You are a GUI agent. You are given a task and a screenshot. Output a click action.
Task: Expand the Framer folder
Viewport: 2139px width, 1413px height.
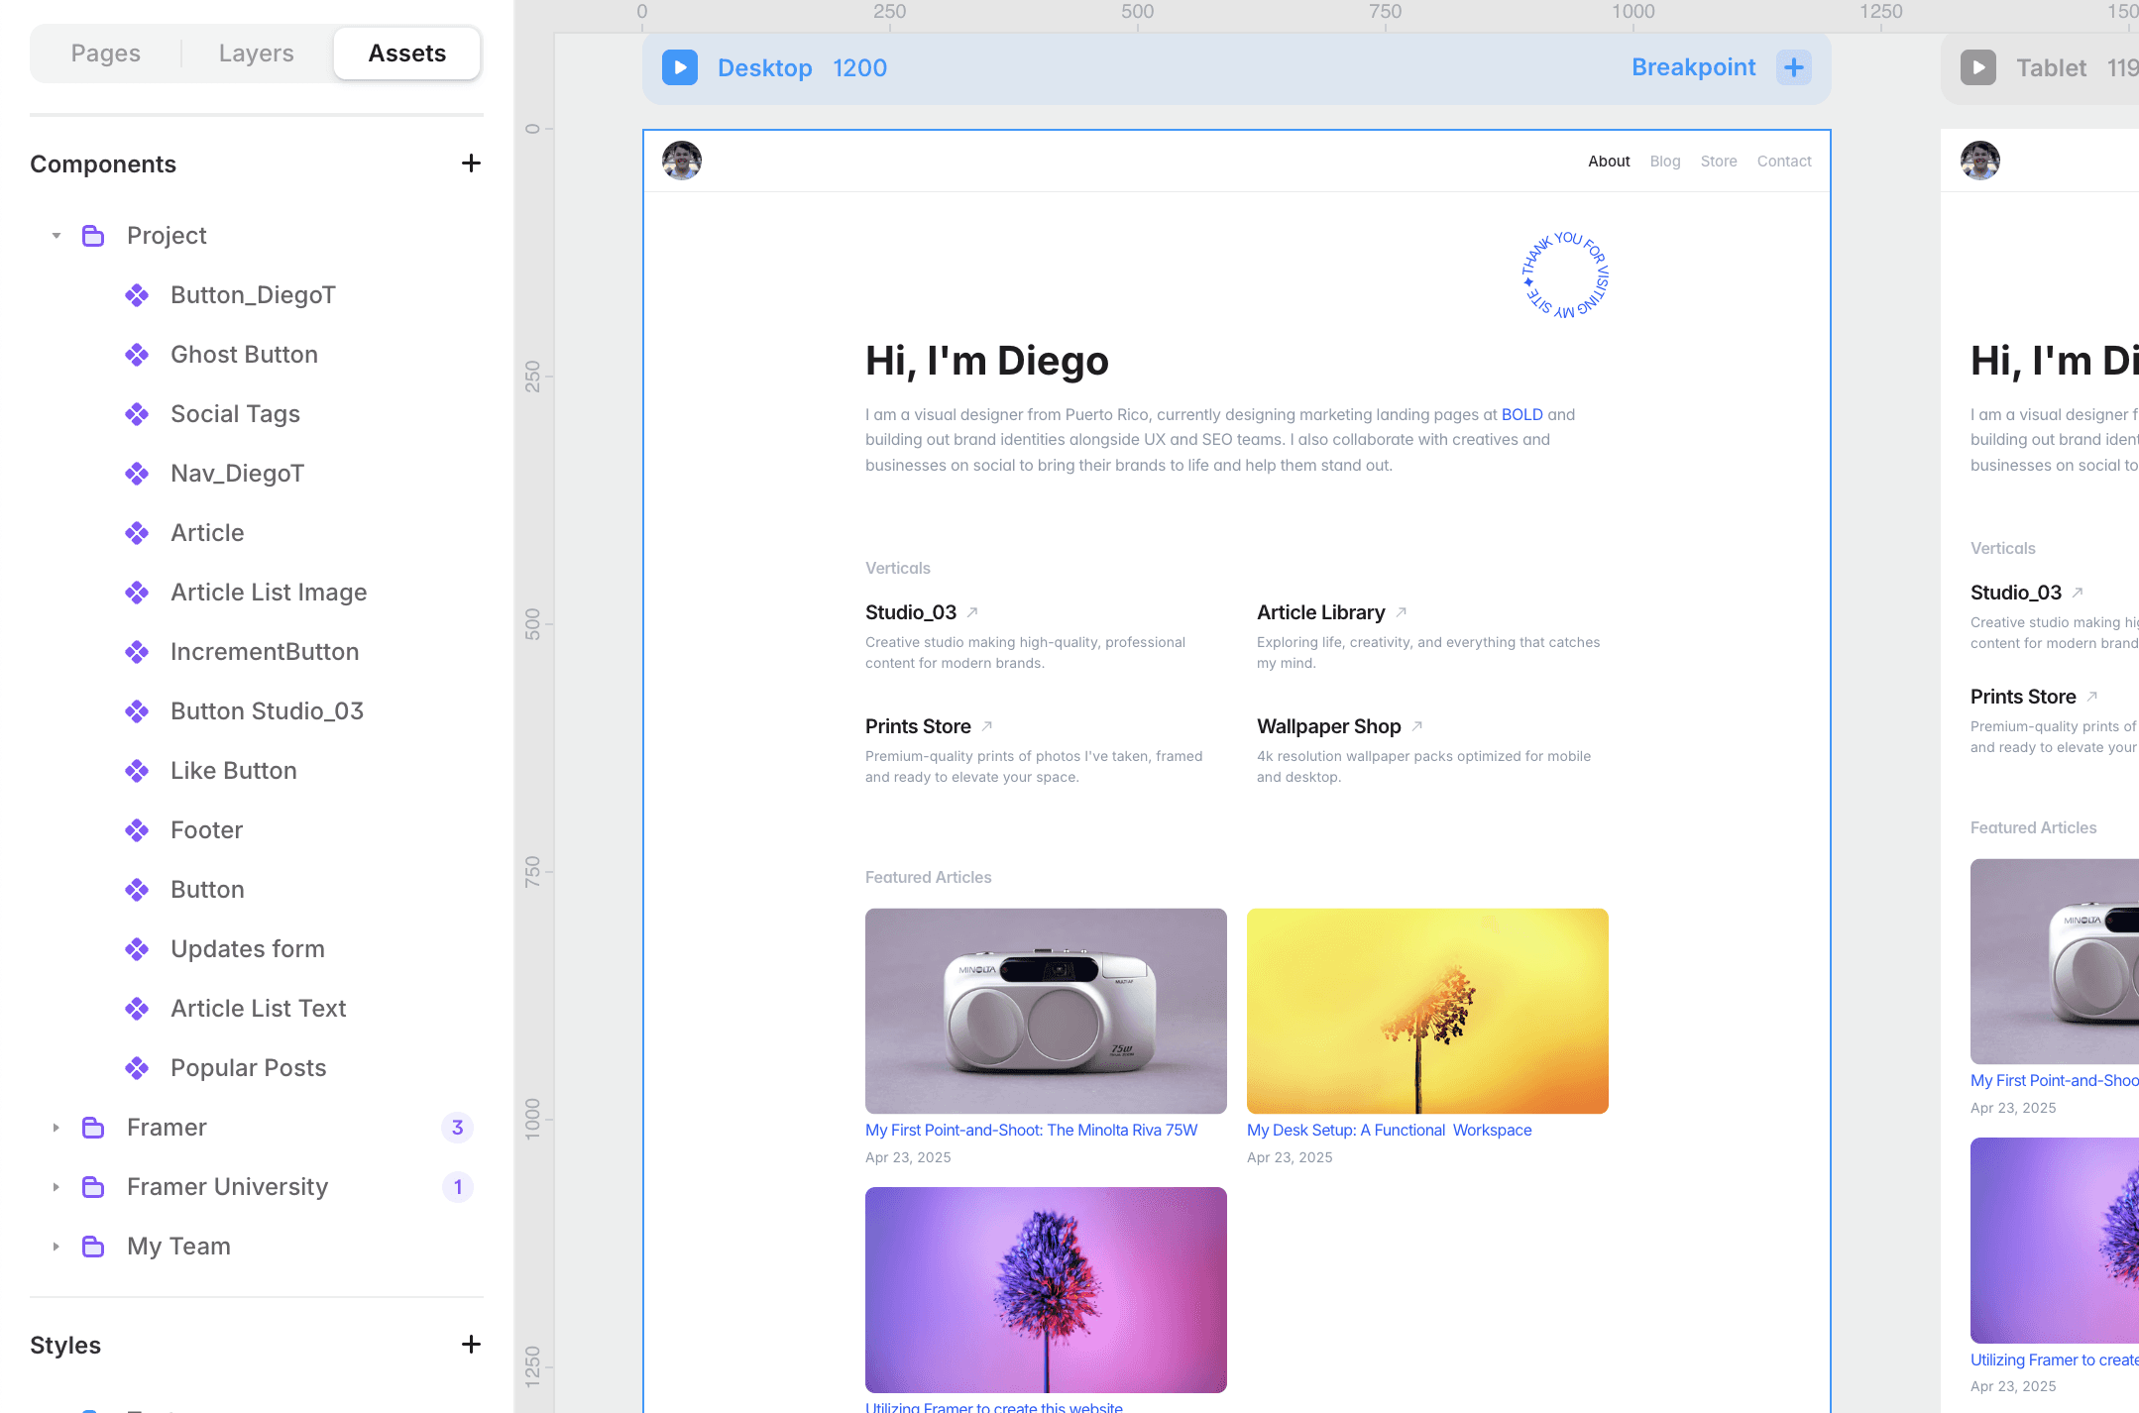tap(56, 1128)
